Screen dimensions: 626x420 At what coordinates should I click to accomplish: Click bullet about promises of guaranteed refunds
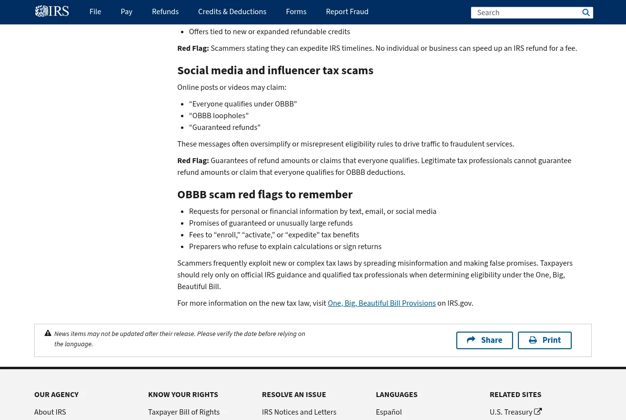pos(271,223)
